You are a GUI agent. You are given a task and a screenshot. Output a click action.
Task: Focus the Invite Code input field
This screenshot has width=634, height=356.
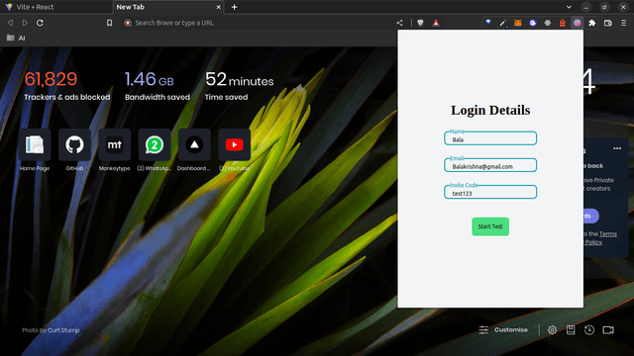[490, 192]
